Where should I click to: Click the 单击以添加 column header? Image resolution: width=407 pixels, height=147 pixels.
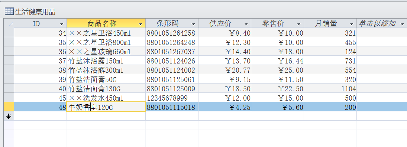pyautogui.click(x=382, y=23)
